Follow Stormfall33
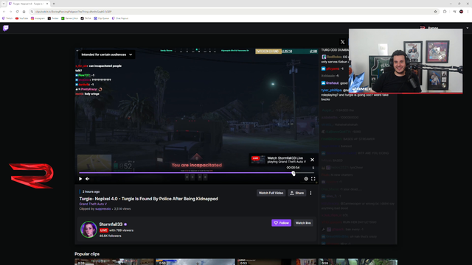This screenshot has height=265, width=472. [x=281, y=223]
